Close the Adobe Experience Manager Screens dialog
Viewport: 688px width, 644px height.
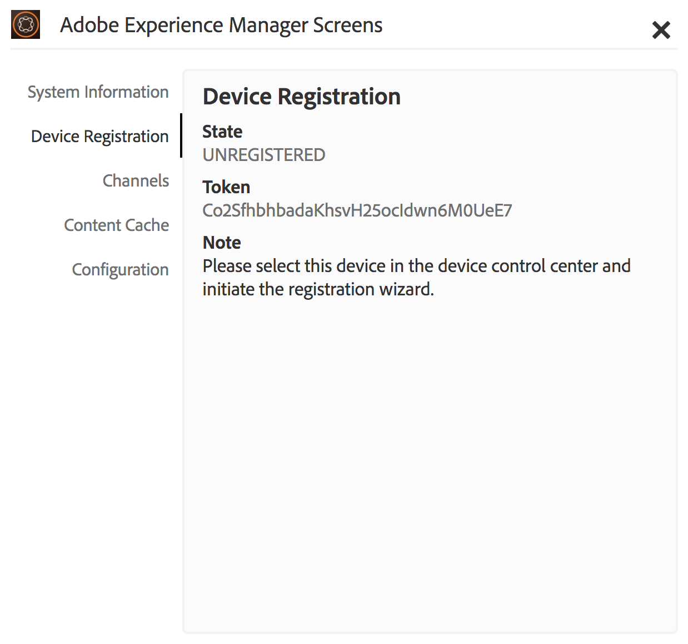661,30
